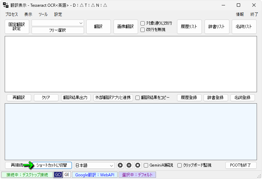Select the GO engine indicator
The image size is (262, 179).
pyautogui.click(x=58, y=175)
